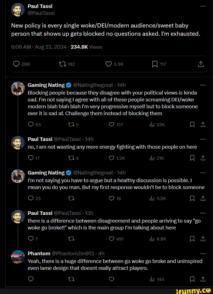The height and width of the screenshot is (294, 213).
Task: Open more options on Phantom's reply
Action: pos(203,253)
